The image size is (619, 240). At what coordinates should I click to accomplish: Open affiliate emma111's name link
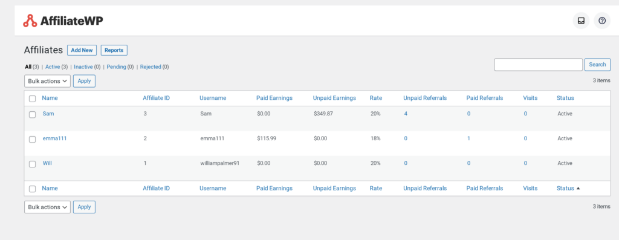click(54, 138)
